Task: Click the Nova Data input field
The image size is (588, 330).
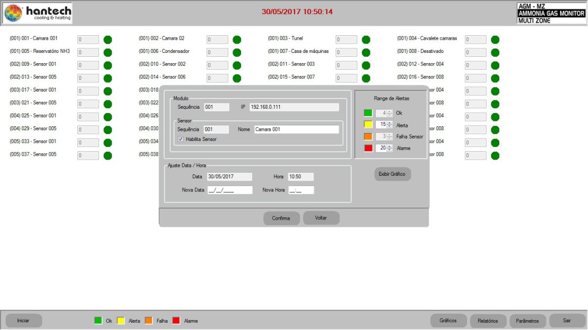Action: (x=230, y=190)
